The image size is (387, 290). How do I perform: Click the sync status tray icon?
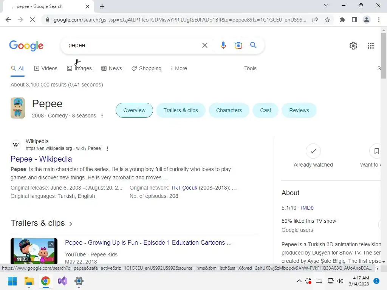pos(308,281)
